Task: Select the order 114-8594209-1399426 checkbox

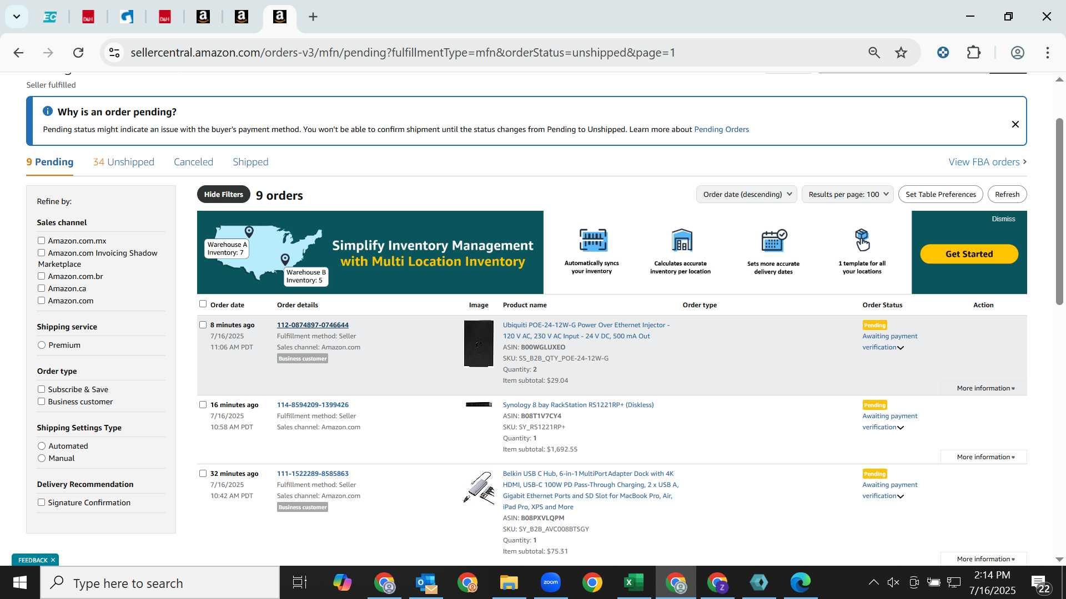Action: pos(203,405)
